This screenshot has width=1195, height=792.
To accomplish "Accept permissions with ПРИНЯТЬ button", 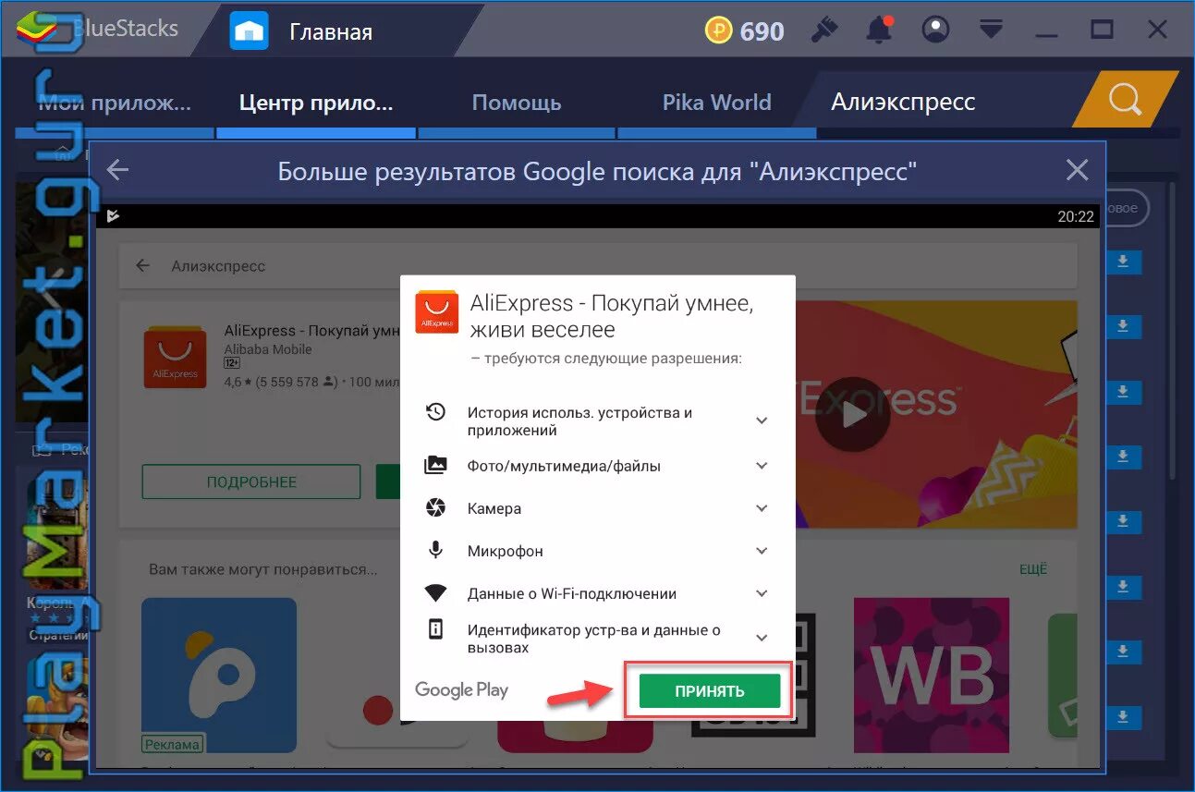I will (710, 691).
